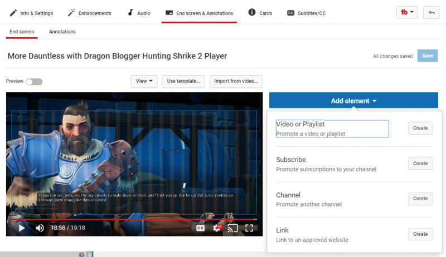Open the Info & Settings tab
This screenshot has height=257, width=446.
[x=31, y=13]
